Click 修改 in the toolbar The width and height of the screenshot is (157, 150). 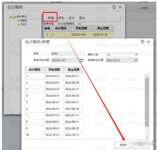pyautogui.click(x=61, y=18)
